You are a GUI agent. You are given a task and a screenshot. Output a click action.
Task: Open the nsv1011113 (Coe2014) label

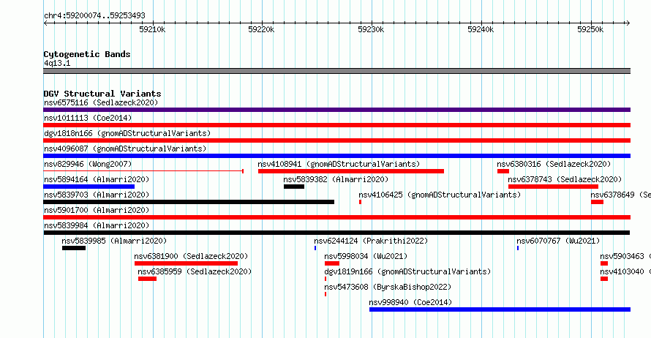coord(88,118)
